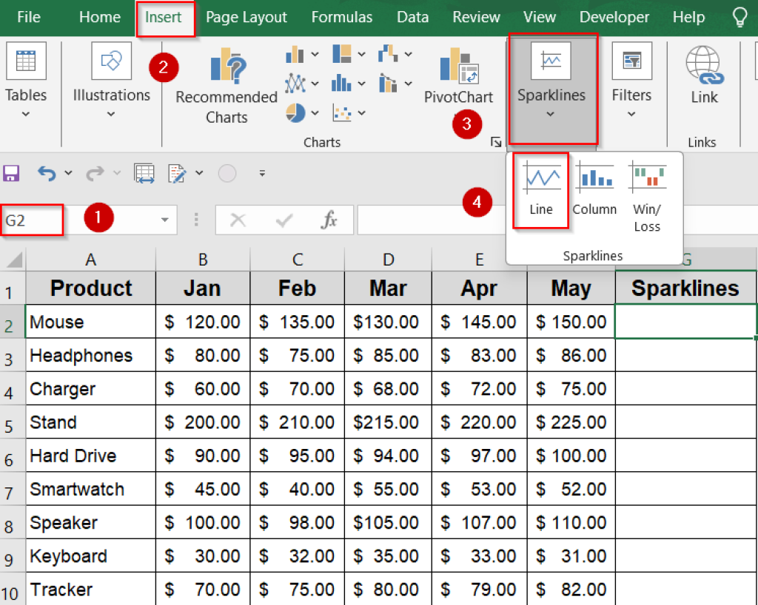Insert a scatter chart

pyautogui.click(x=342, y=112)
